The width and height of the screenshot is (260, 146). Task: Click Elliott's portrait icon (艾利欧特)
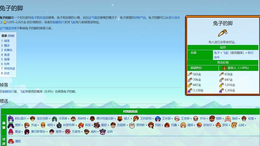136,118
